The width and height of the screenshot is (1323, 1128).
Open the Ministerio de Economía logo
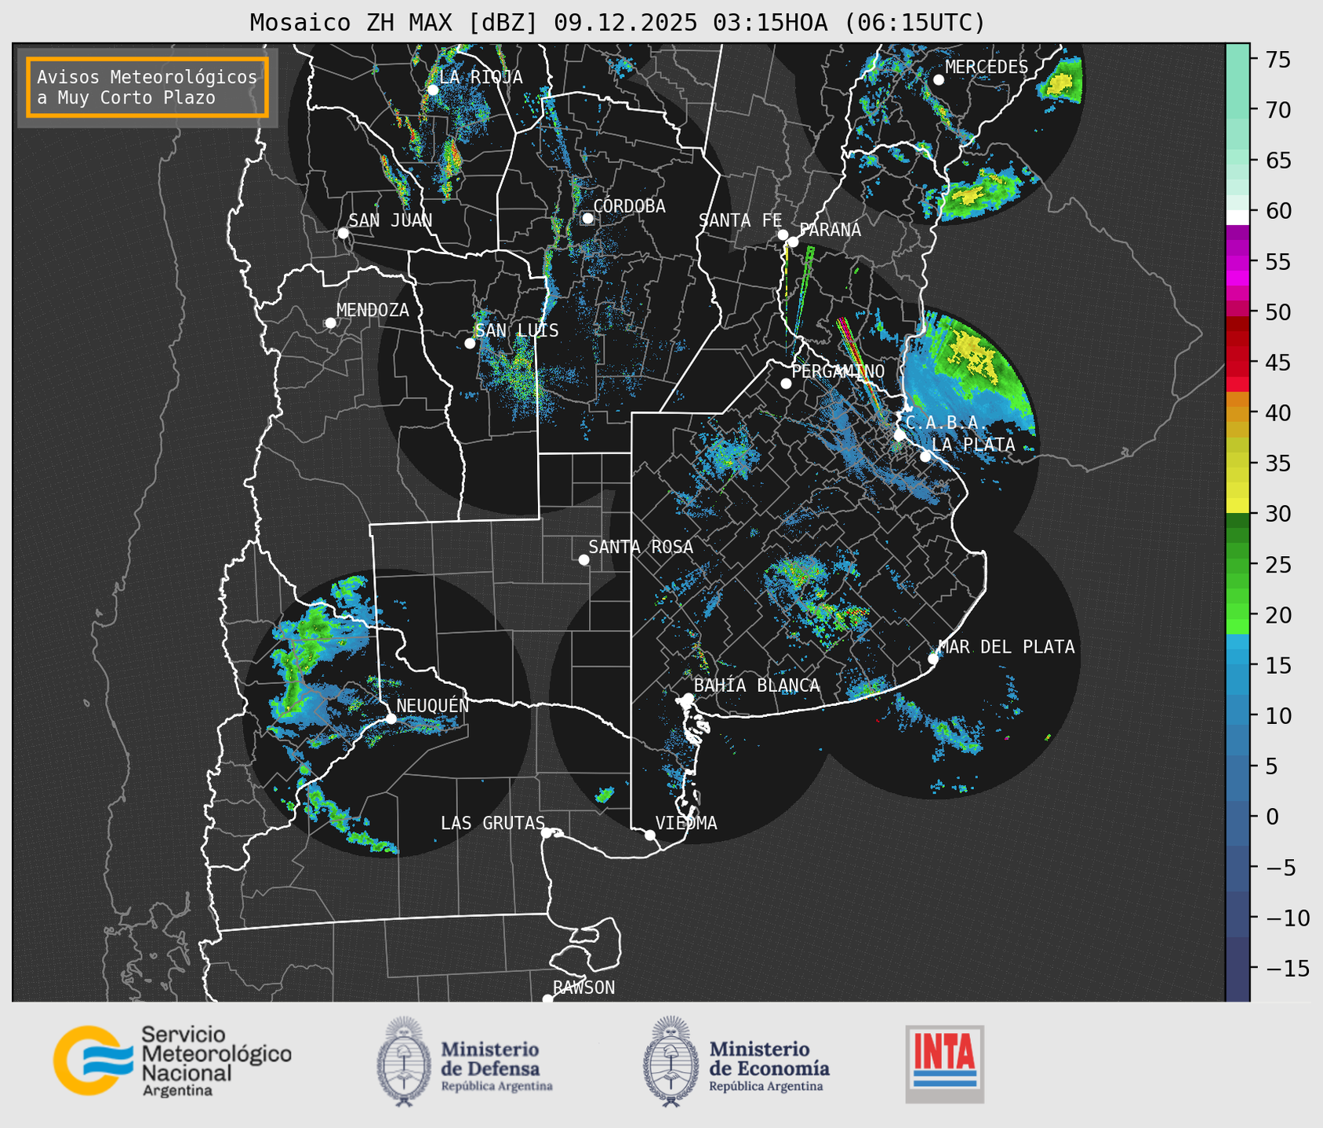pos(736,1061)
